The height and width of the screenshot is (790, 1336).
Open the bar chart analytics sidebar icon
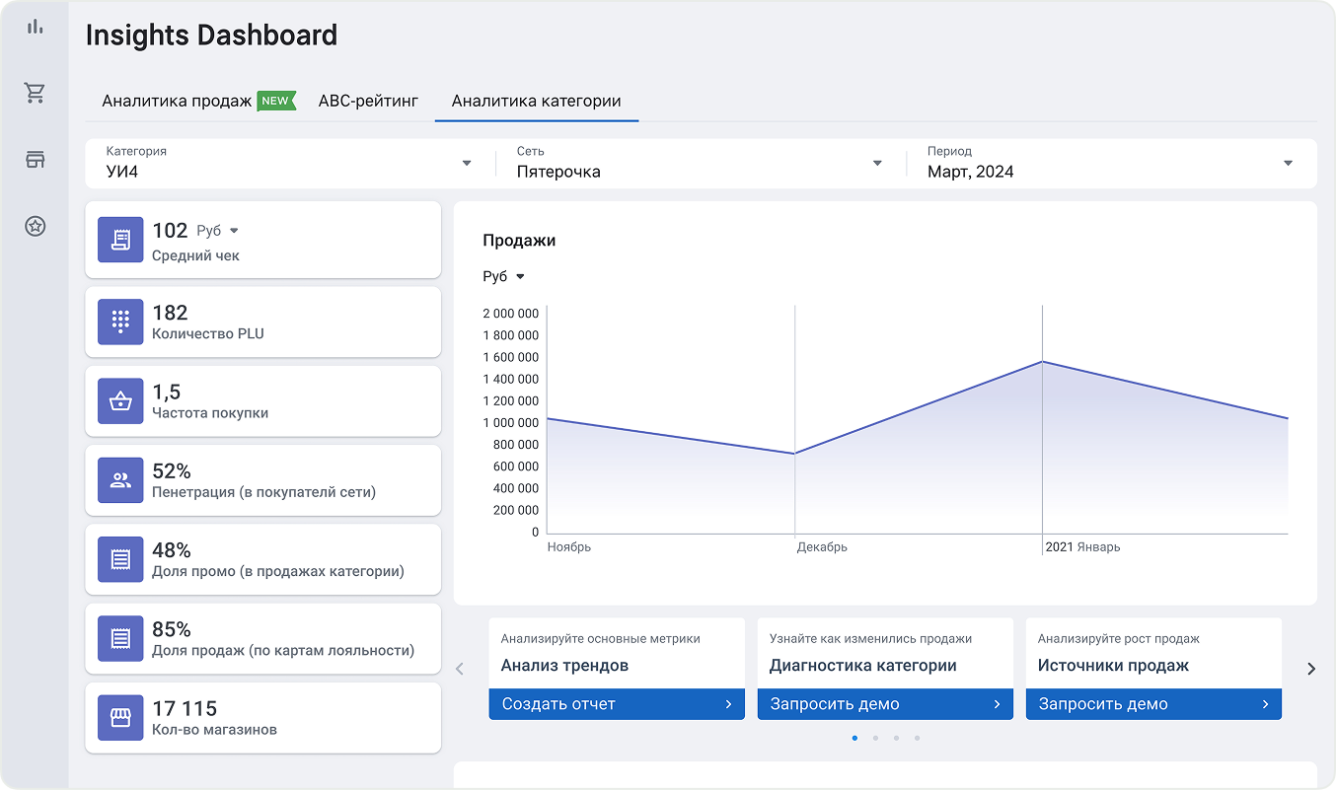pyautogui.click(x=36, y=27)
